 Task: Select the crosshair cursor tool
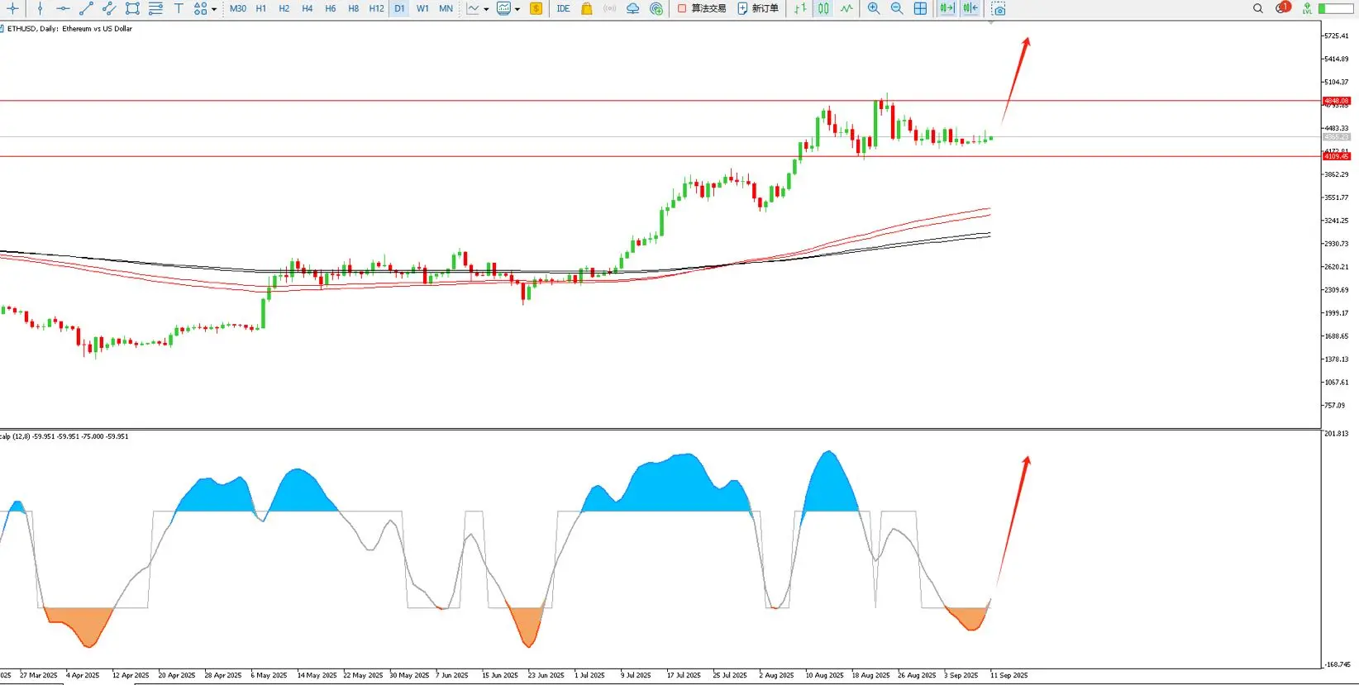(x=12, y=8)
